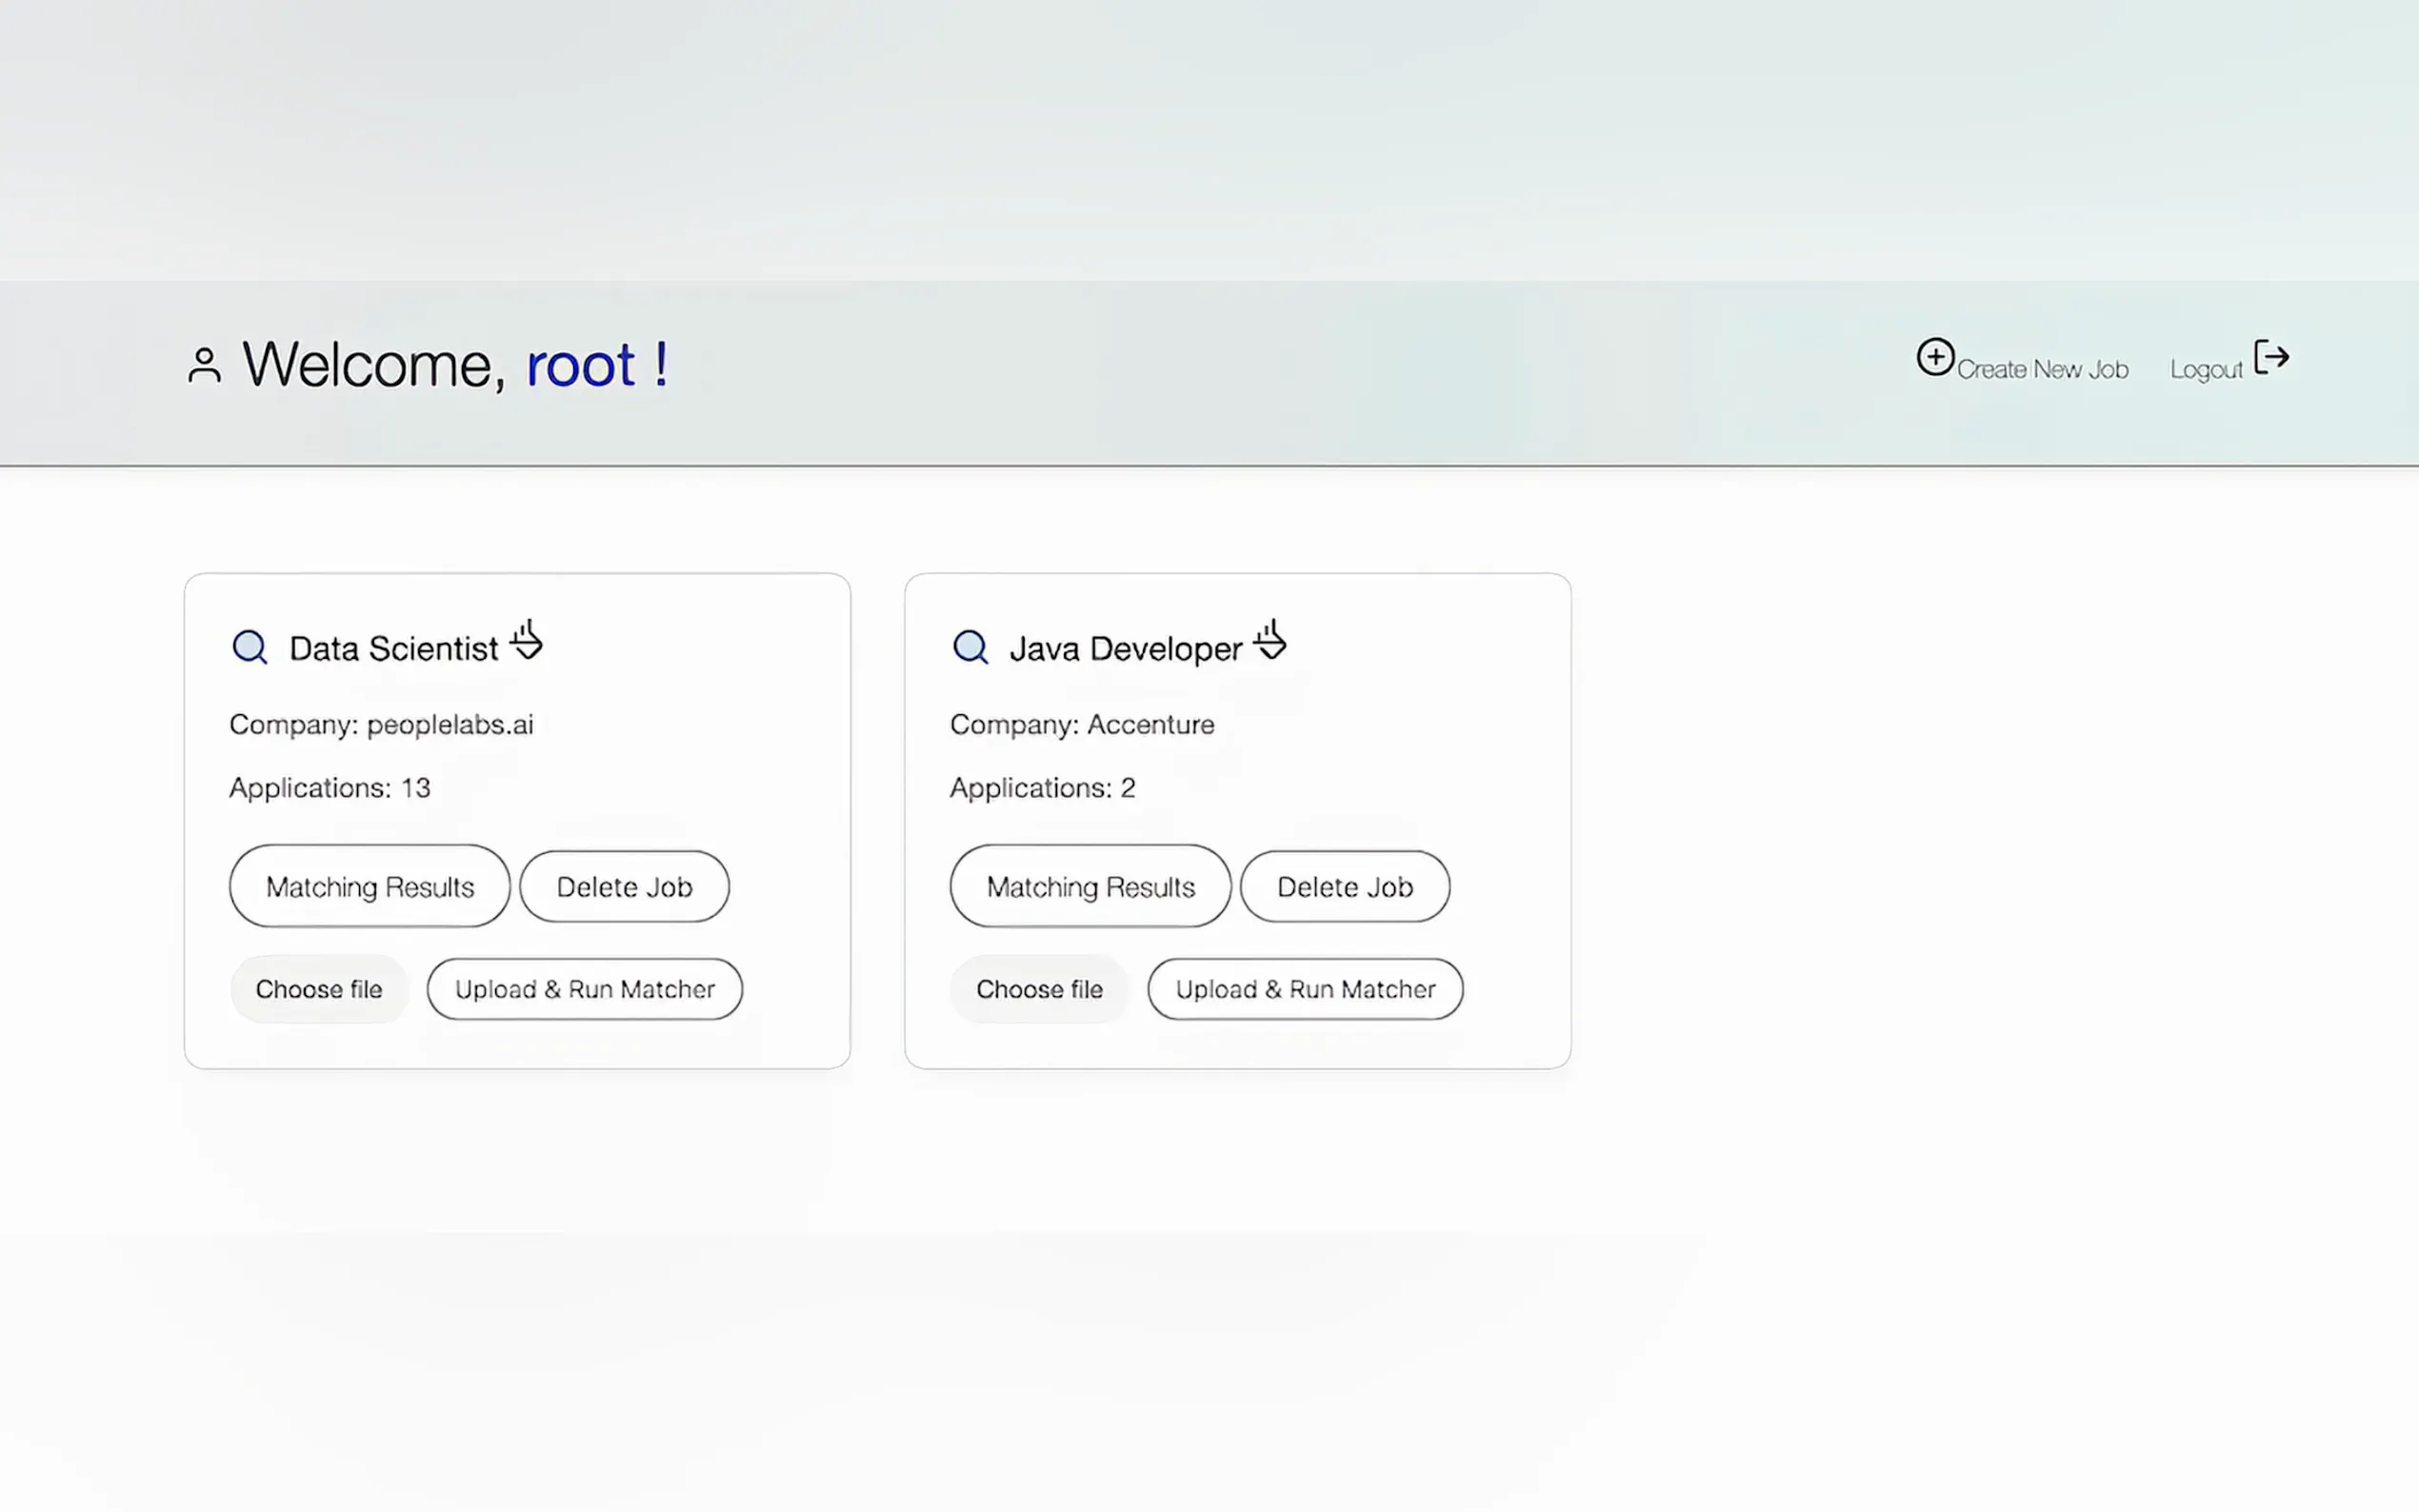Click the pointing hand icon beside Java Developer
Screen dimensions: 2419x1512
point(1270,640)
